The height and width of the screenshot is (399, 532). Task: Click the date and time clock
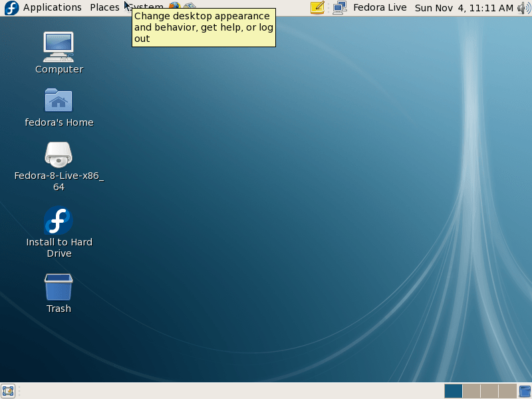click(464, 8)
